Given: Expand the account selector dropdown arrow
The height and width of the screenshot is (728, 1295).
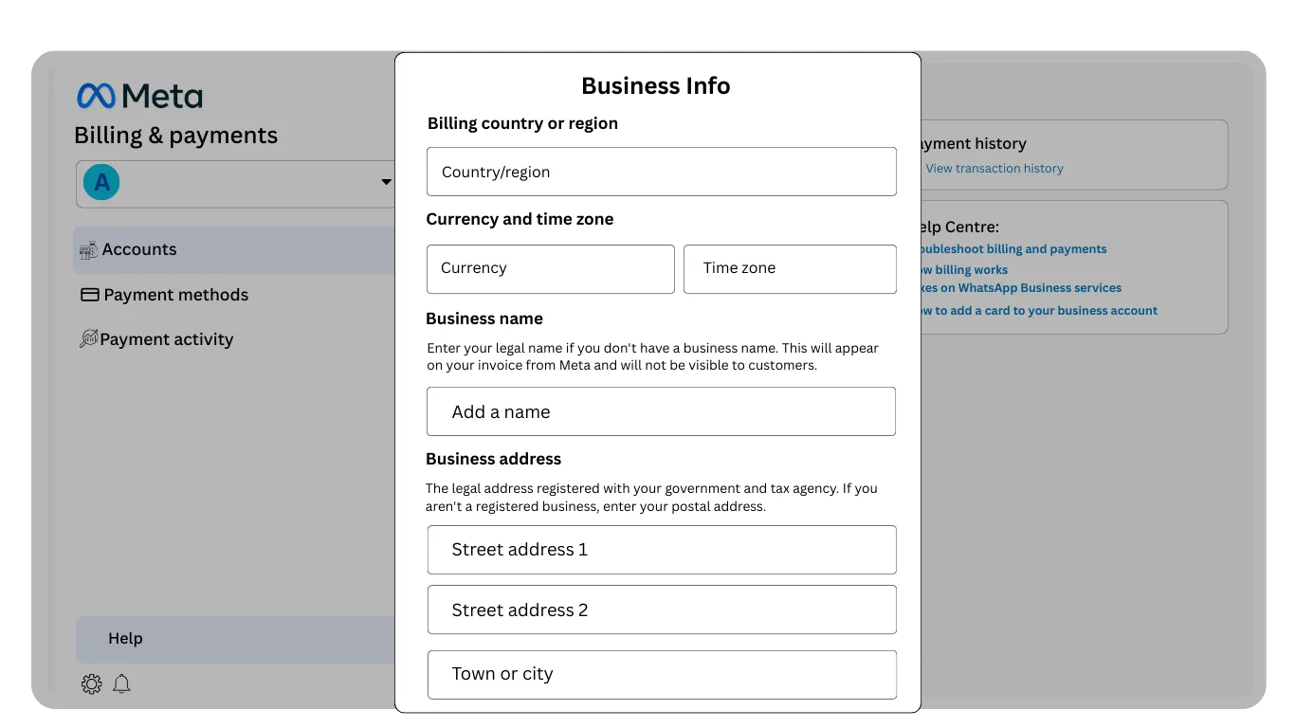Looking at the screenshot, I should click(386, 181).
